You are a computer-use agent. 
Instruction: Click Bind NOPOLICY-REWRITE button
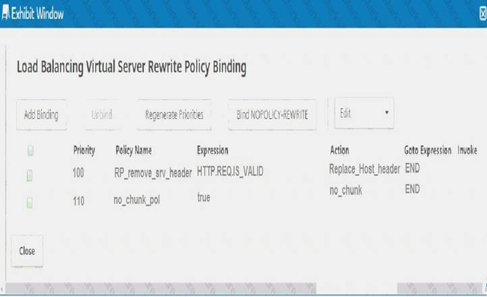[x=272, y=115]
